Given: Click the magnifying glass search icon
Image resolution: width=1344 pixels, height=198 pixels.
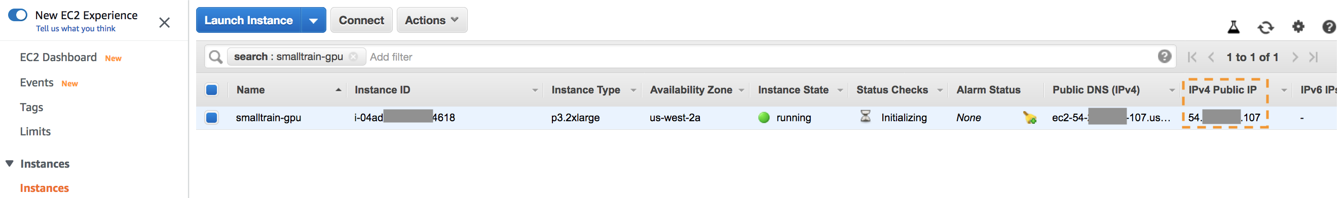Looking at the screenshot, I should 215,57.
